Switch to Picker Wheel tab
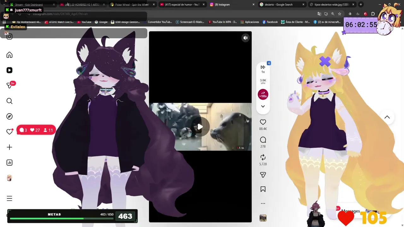Viewport: 404px width, 227px height. coord(132,4)
